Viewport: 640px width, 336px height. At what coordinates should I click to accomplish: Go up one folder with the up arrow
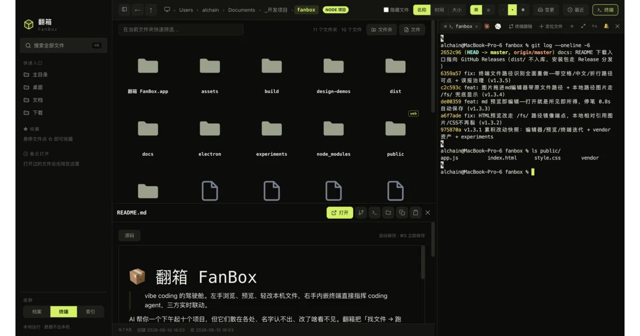coord(151,10)
